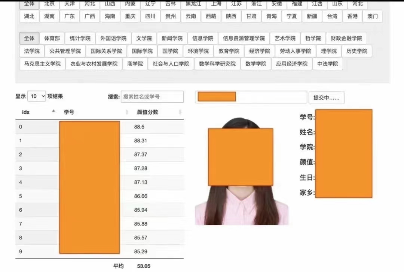Click sort arrows beside 学号 header
Screen dimensions: 404x272
coord(127,112)
